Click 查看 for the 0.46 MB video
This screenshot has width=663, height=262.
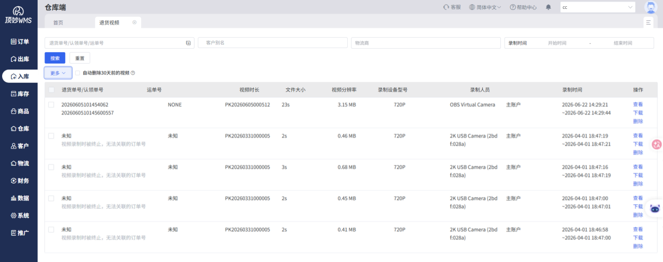(x=638, y=136)
